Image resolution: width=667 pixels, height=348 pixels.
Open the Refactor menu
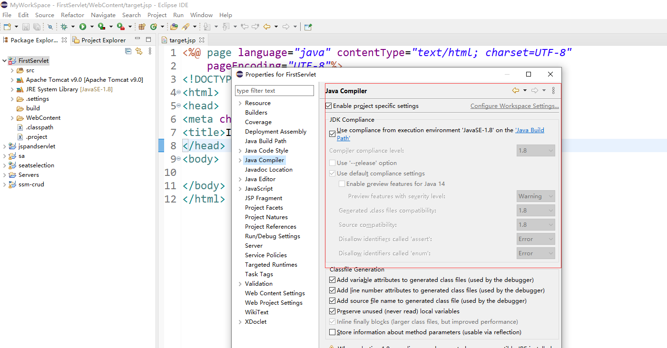click(x=72, y=15)
